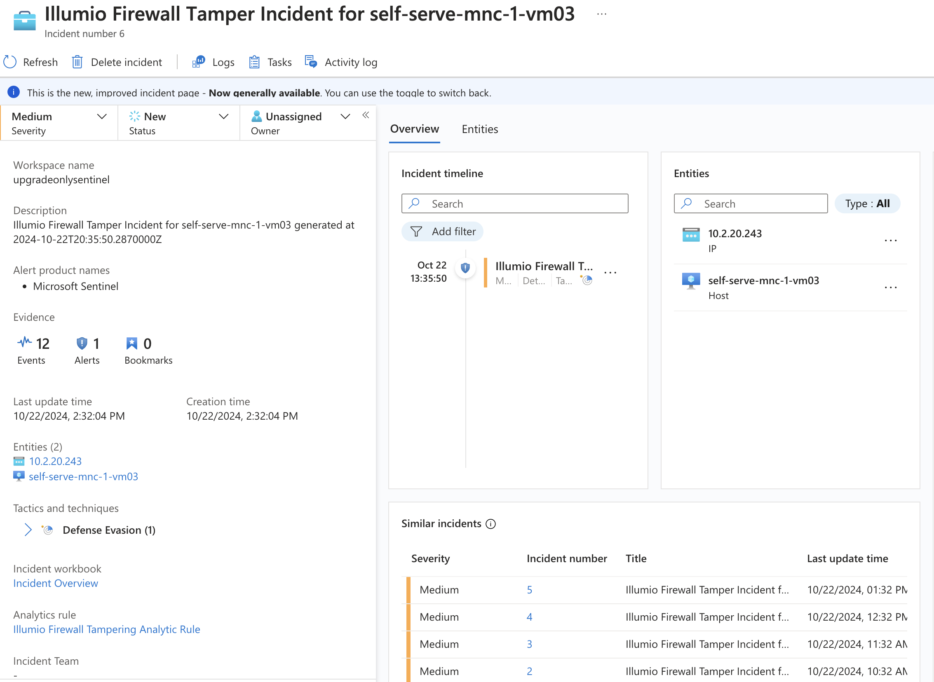
Task: Sort by Last update time column header
Action: coord(847,558)
